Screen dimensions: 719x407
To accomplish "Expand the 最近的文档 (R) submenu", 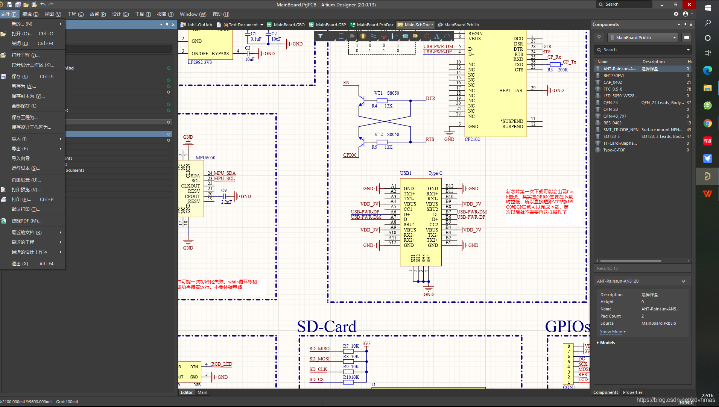I will [x=33, y=232].
